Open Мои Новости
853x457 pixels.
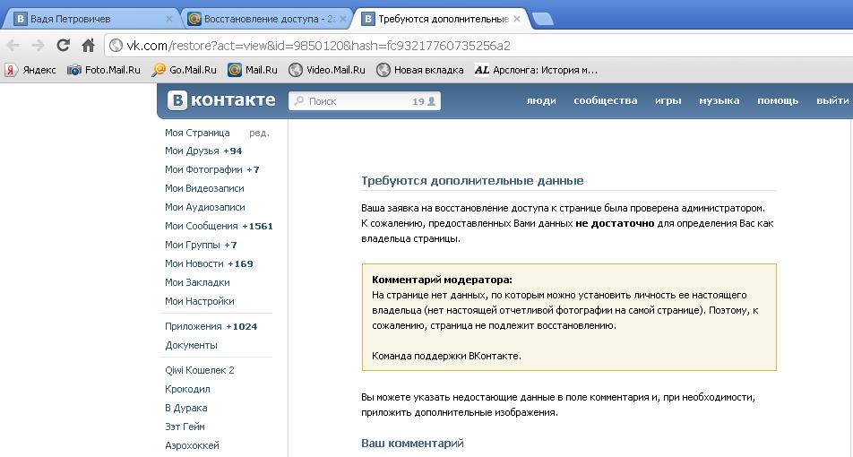194,263
